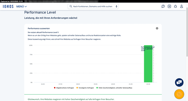Image resolution: width=188 pixels, height=101 pixels.
Task: Click the orange percent offers button
Action: 179,94
